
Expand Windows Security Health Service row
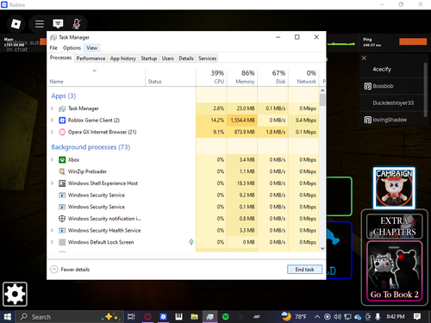(x=52, y=230)
